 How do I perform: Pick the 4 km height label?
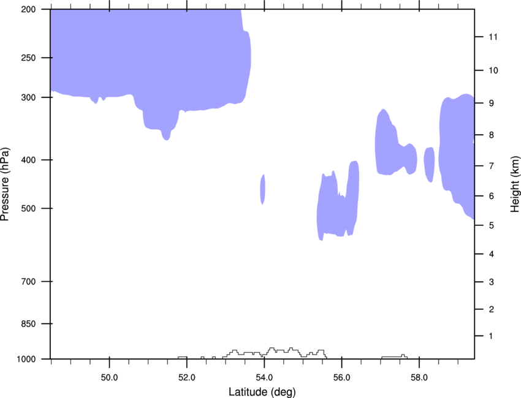pyautogui.click(x=492, y=254)
